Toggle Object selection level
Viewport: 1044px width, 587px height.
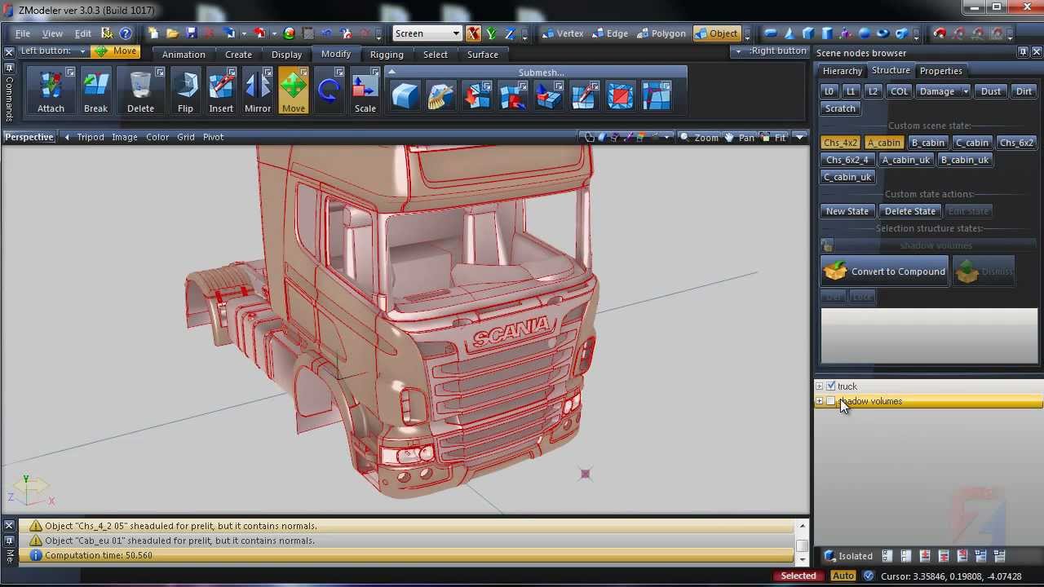[716, 33]
